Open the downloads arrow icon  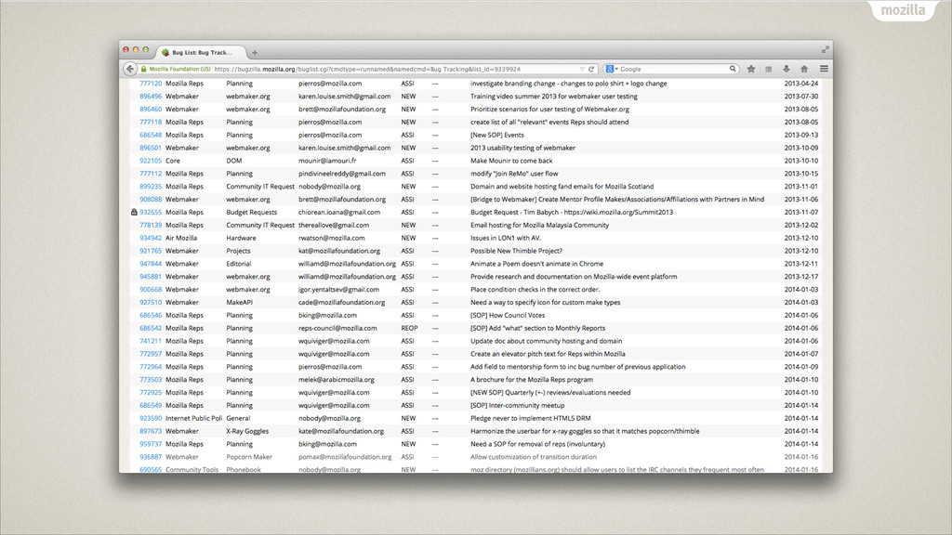point(787,69)
